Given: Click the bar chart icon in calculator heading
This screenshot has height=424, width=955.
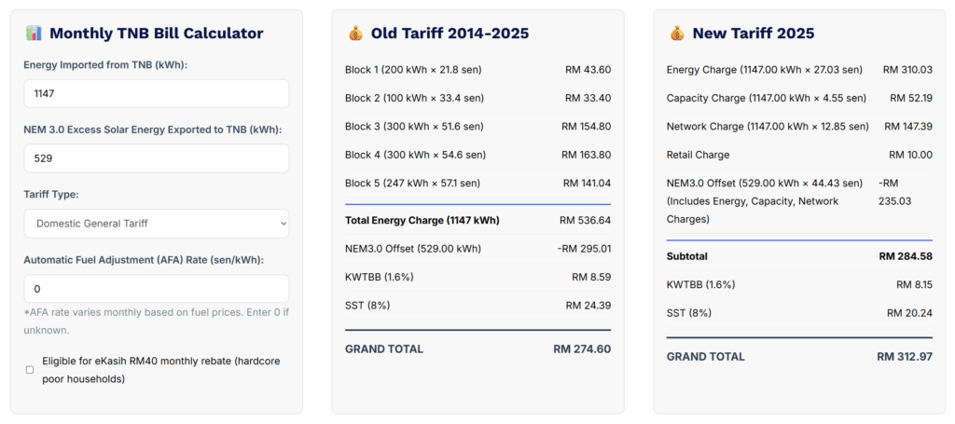Looking at the screenshot, I should [33, 34].
